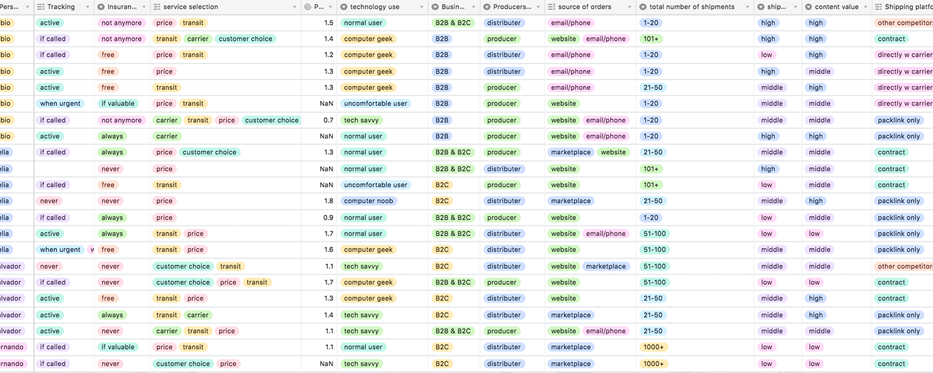Open the Business column dropdown arrow
Image resolution: width=933 pixels, height=373 pixels.
coord(473,7)
